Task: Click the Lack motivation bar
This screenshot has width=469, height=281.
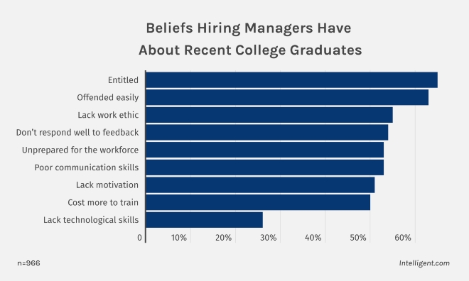Action: coord(260,184)
